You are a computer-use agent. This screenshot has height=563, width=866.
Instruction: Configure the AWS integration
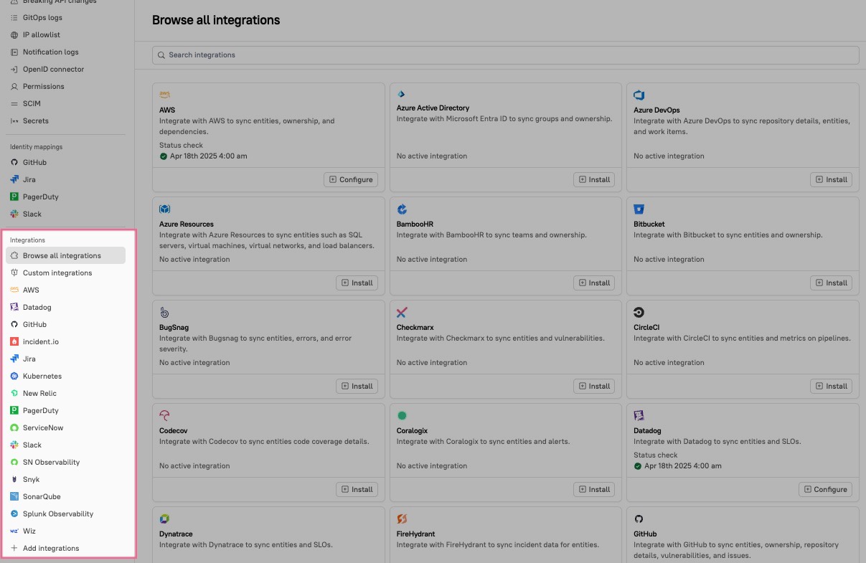click(x=351, y=179)
